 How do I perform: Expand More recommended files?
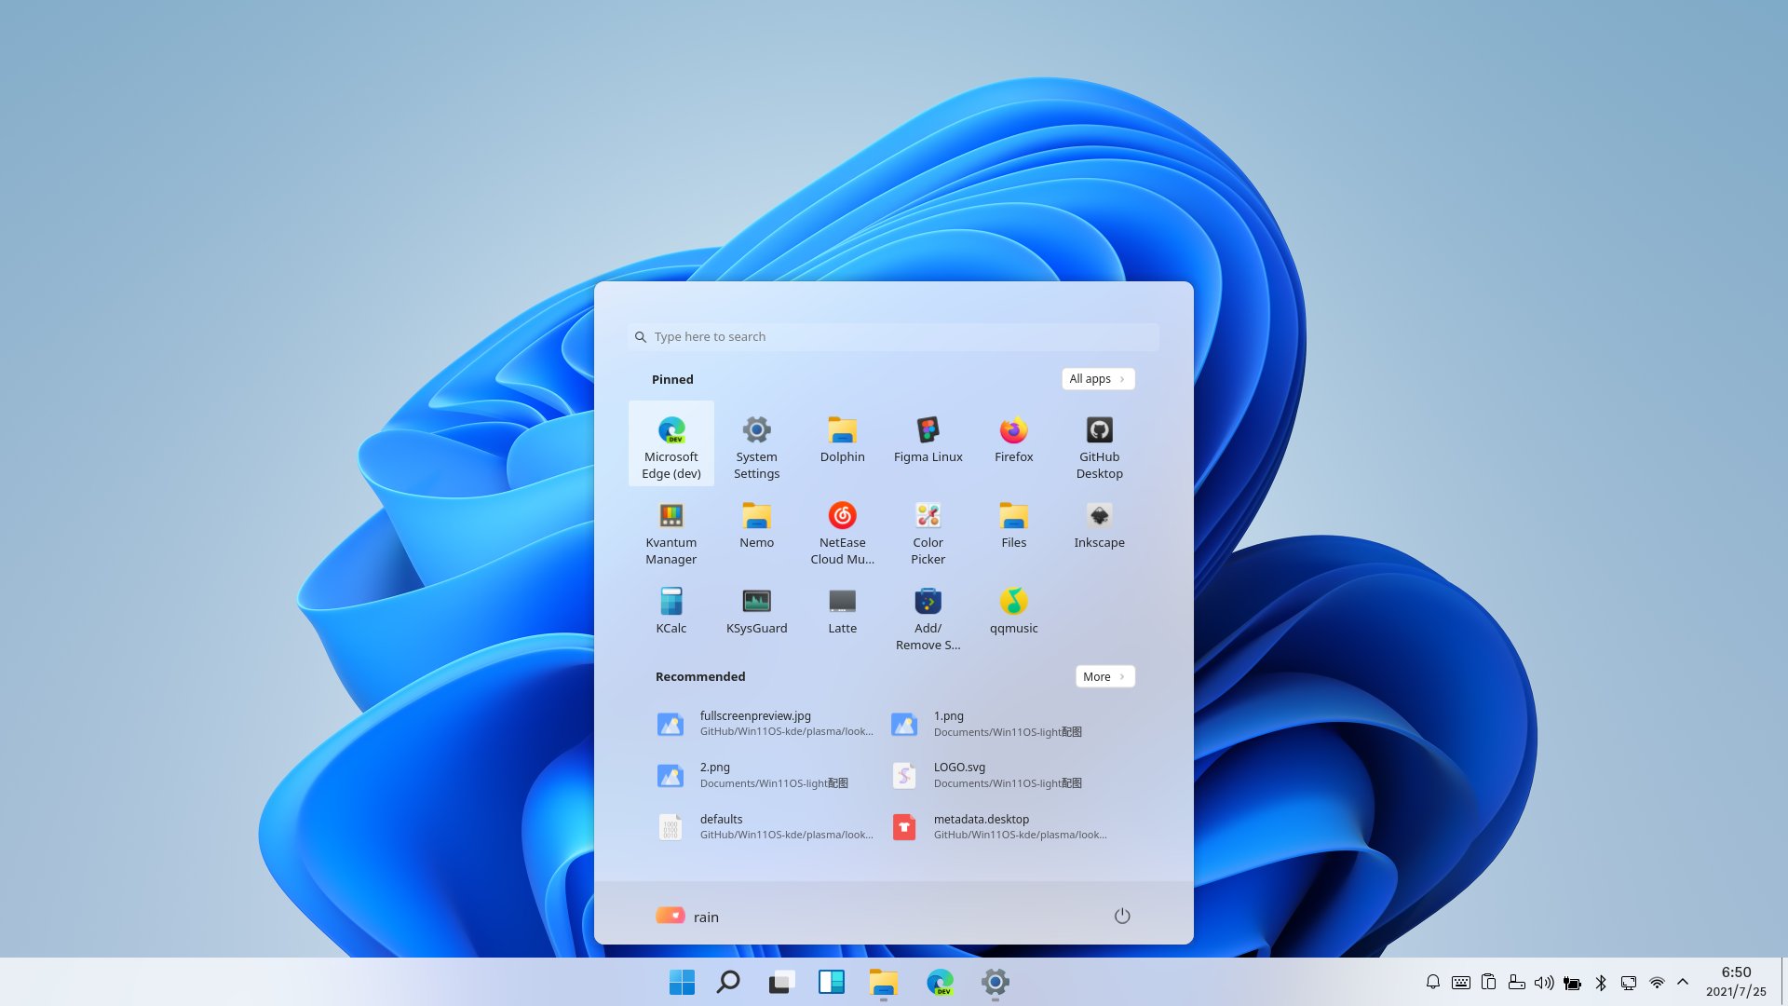[1104, 677]
